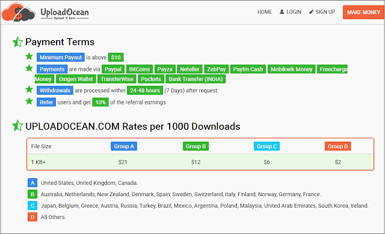Click the Payments blue label
The width and height of the screenshot is (385, 234).
click(x=52, y=69)
